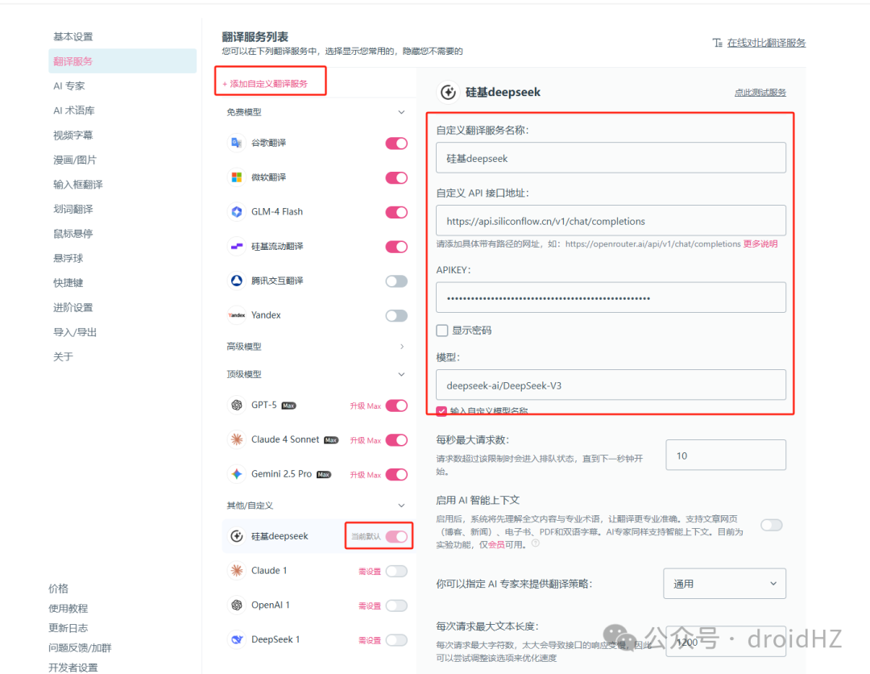870x674 pixels.
Task: Open 使用教程 link
Action: point(68,608)
